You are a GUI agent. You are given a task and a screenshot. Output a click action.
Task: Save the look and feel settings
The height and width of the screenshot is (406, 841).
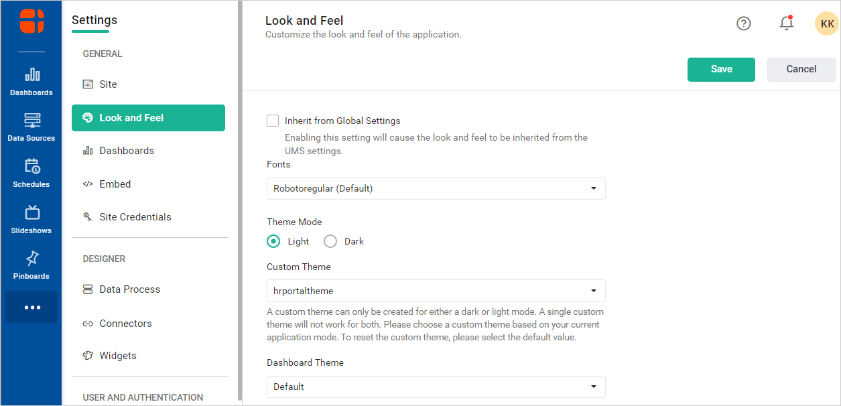(x=721, y=69)
